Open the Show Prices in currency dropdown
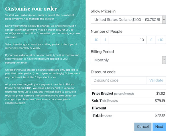The height and width of the screenshot is (136, 171). (x=128, y=19)
